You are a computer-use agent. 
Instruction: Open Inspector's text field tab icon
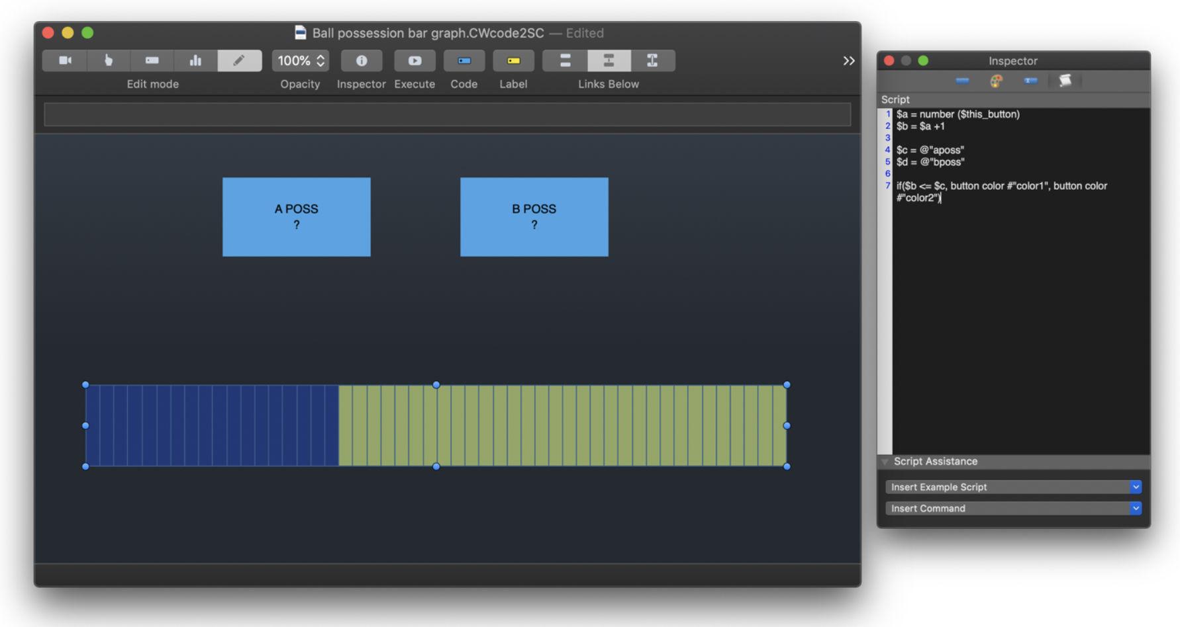1030,81
